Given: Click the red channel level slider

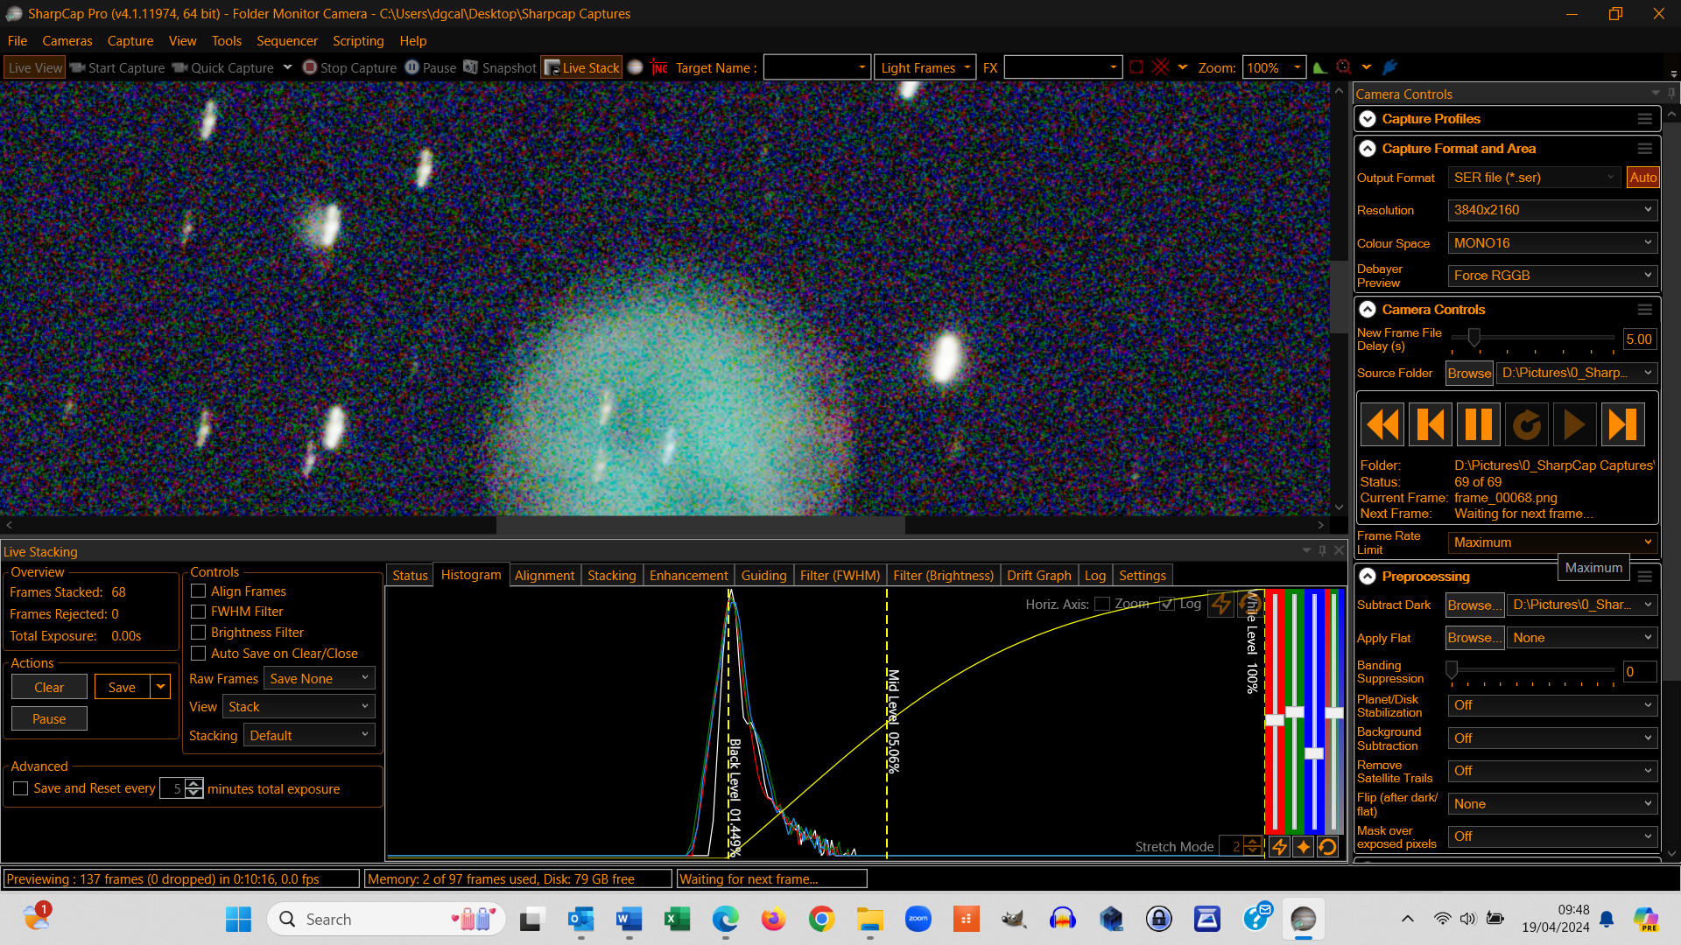Looking at the screenshot, I should coord(1275,719).
